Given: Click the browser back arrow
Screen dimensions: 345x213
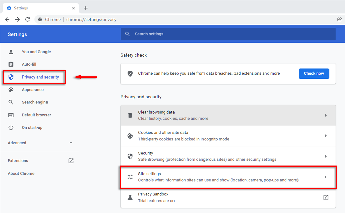Looking at the screenshot, I should pos(7,19).
